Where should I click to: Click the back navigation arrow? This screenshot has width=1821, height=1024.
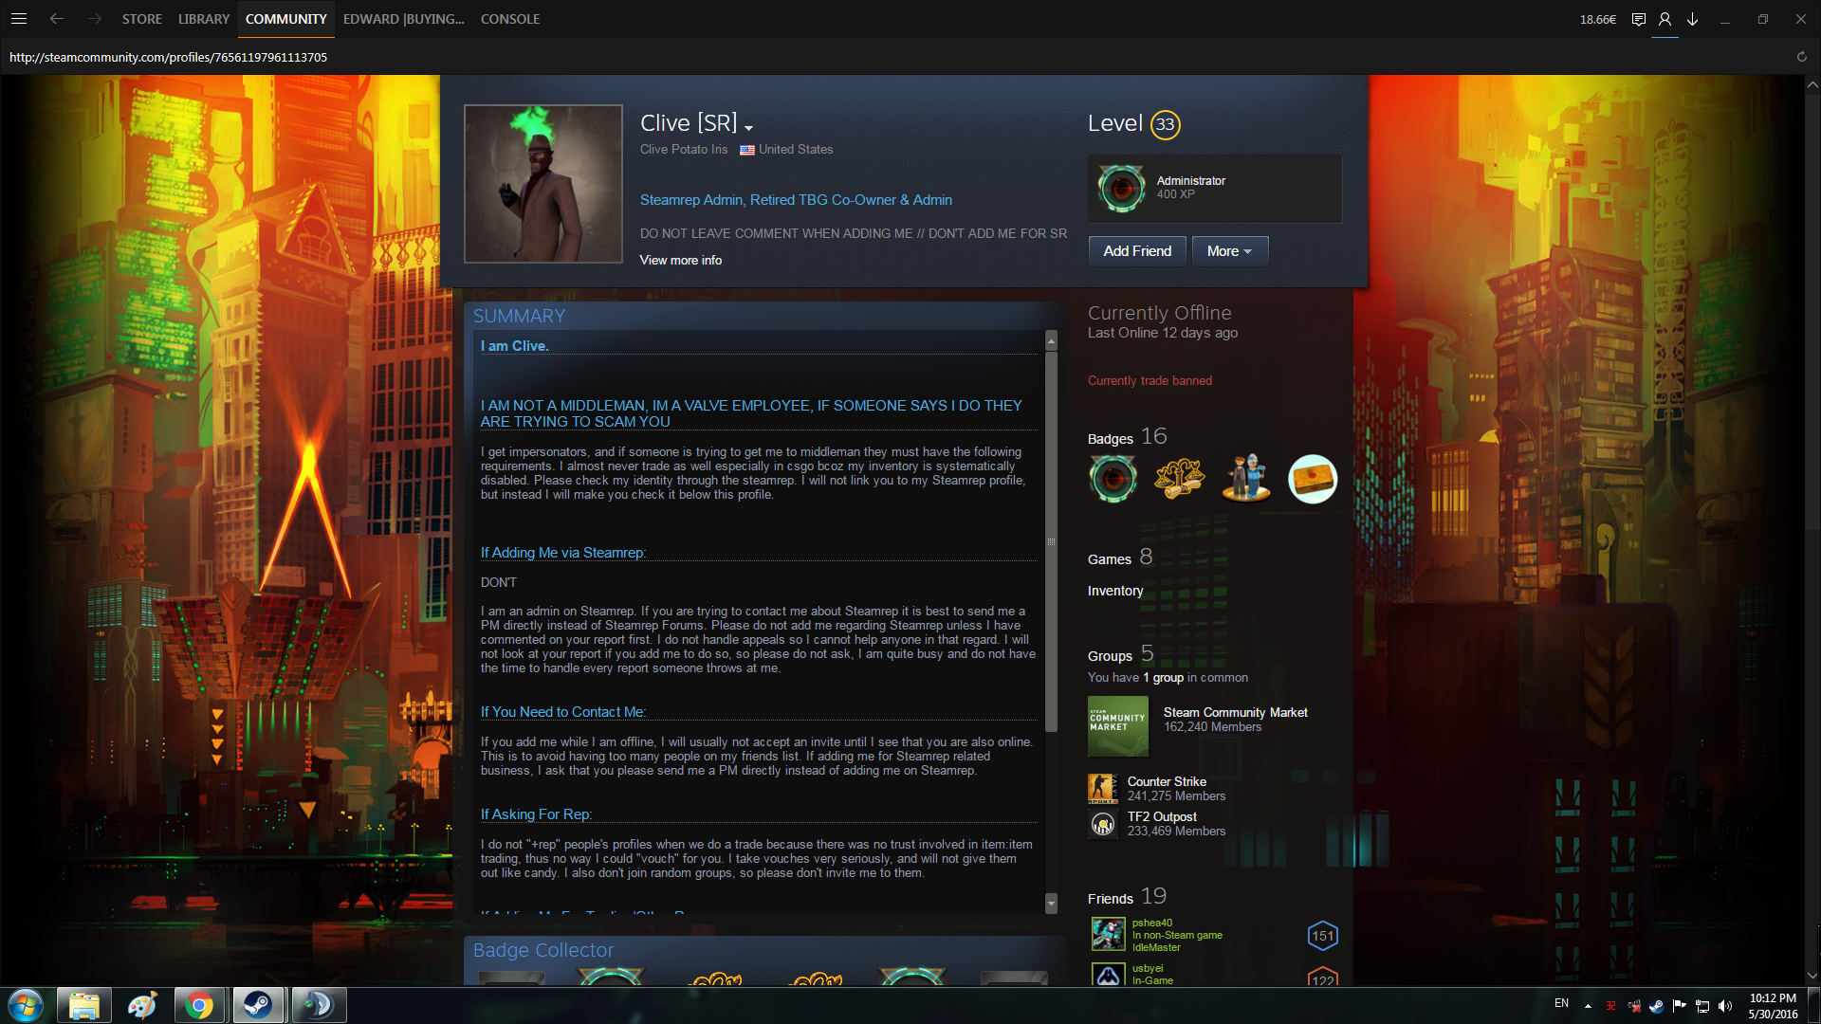(x=57, y=19)
